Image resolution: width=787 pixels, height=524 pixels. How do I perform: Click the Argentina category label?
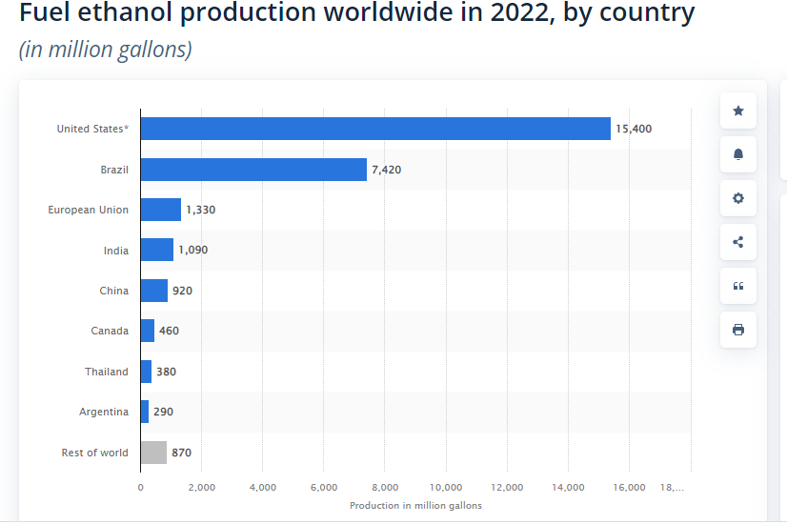(x=104, y=412)
